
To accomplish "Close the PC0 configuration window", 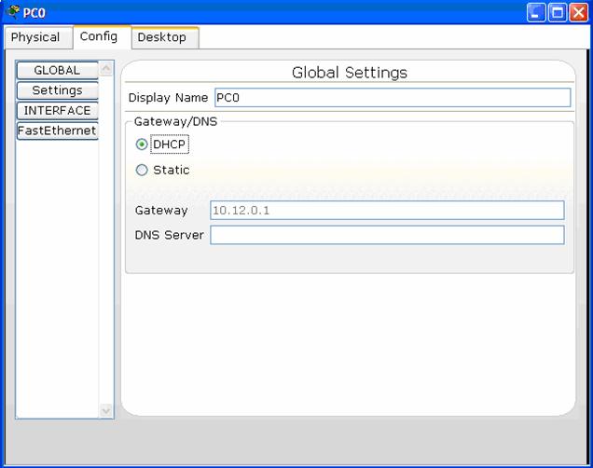I will pos(579,12).
